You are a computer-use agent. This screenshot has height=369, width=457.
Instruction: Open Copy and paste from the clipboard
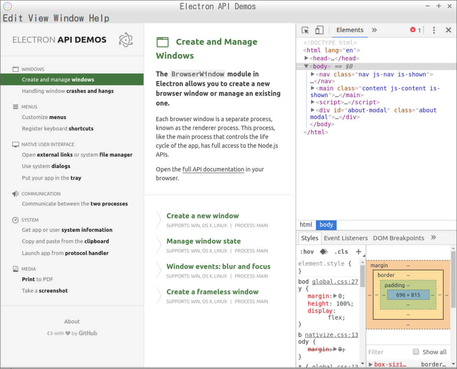[x=65, y=241]
